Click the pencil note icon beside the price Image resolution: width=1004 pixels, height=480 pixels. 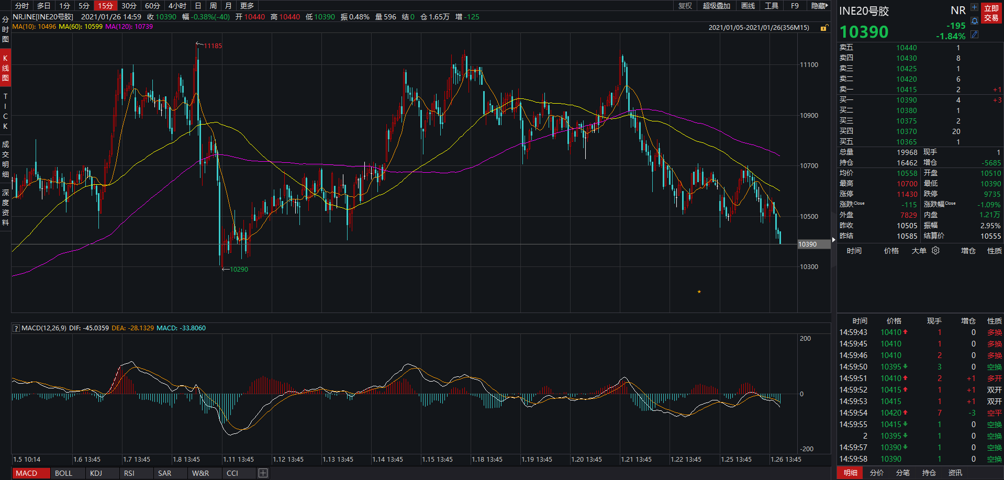click(974, 35)
